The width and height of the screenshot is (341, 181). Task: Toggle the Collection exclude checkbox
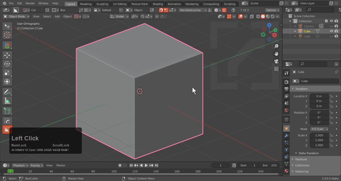326,21
